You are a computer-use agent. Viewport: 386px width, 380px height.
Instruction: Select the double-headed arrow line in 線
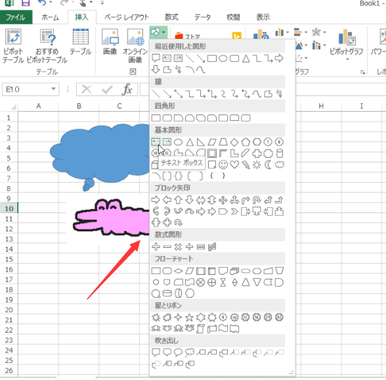tap(178, 94)
